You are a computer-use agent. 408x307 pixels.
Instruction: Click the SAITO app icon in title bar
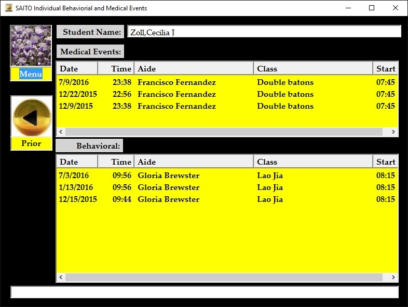coord(8,8)
